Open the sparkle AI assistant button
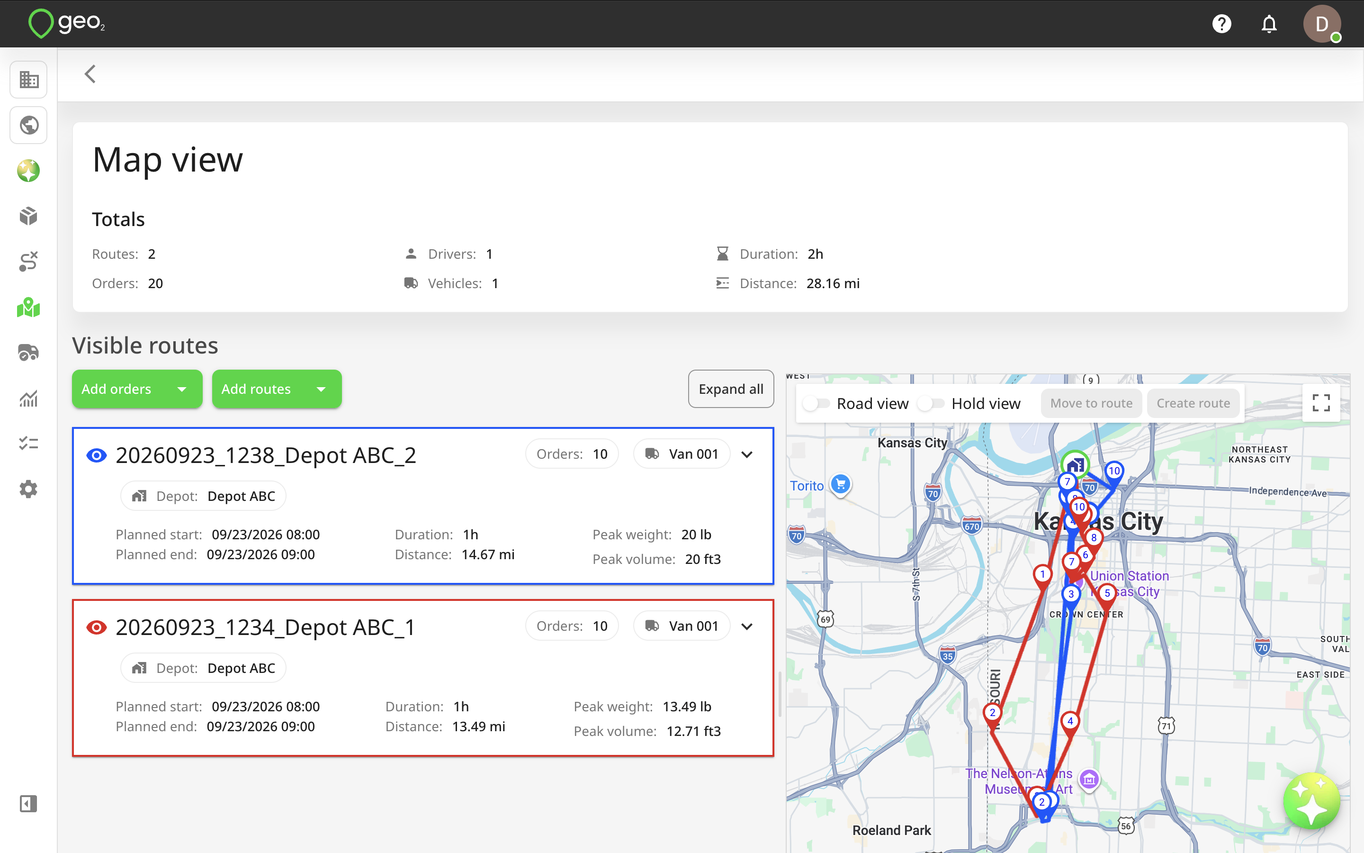The image size is (1364, 853). [x=1311, y=800]
